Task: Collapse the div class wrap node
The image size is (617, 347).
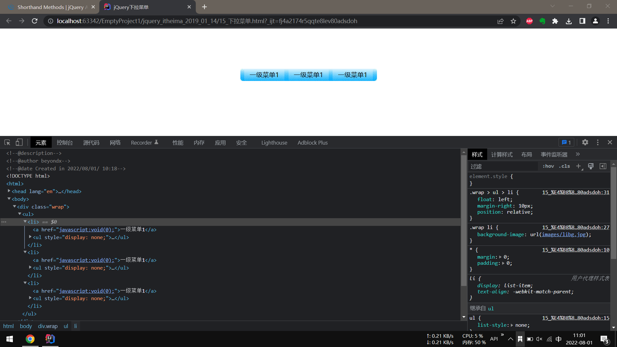Action: click(x=14, y=206)
